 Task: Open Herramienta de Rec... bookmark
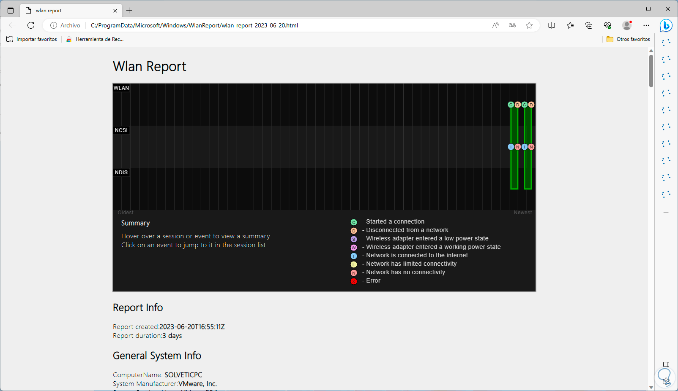click(x=95, y=39)
